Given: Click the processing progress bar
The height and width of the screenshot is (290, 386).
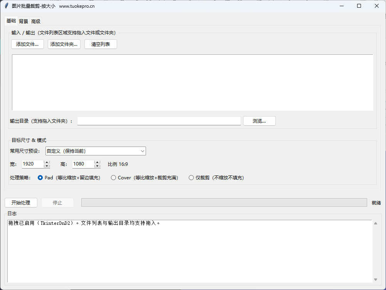Looking at the screenshot, I should point(224,202).
